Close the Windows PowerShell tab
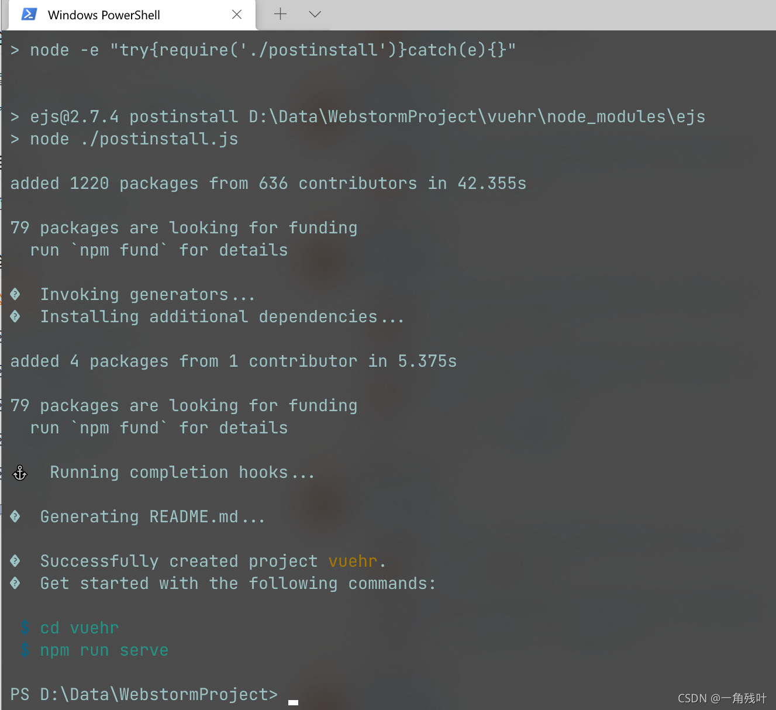Screen dimensions: 776x710 [237, 15]
